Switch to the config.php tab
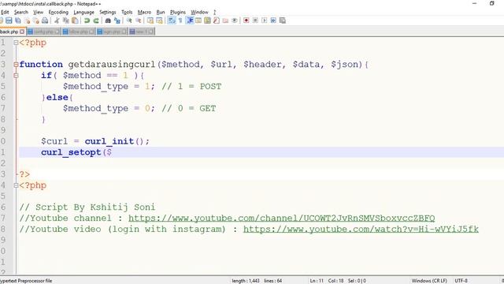 point(43,32)
